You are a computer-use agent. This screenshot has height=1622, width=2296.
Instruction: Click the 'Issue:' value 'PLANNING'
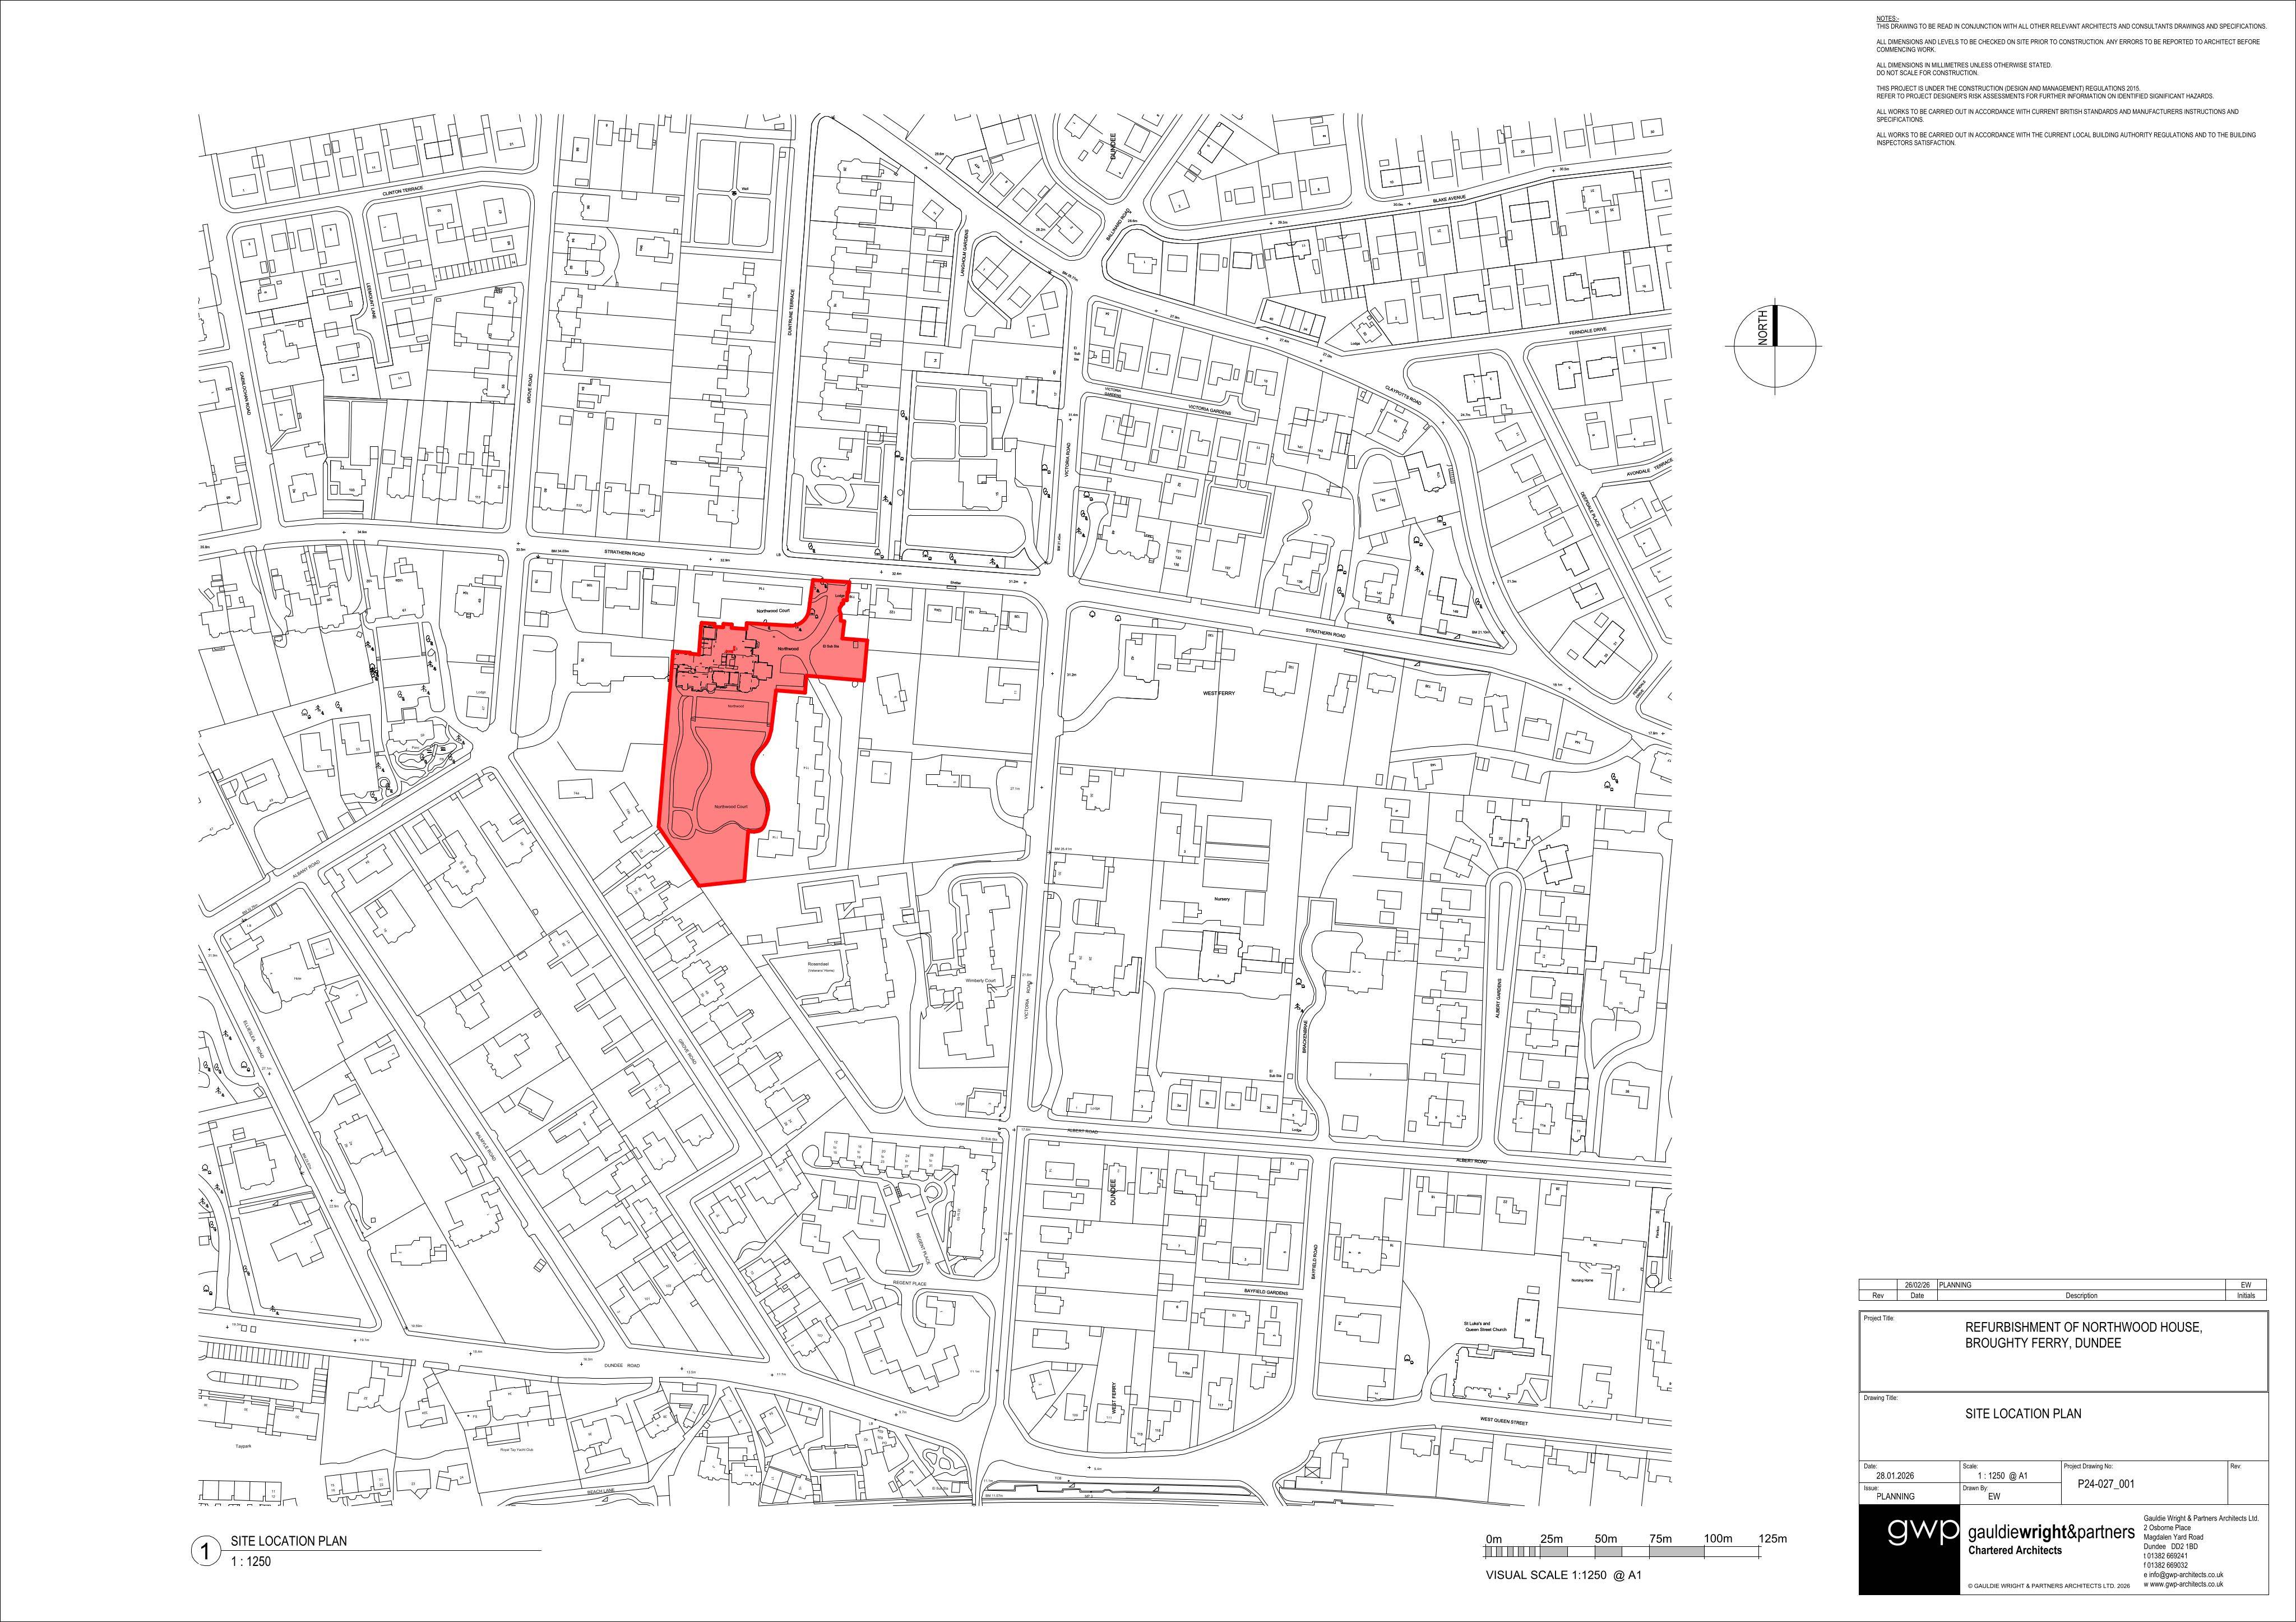pyautogui.click(x=1896, y=1497)
